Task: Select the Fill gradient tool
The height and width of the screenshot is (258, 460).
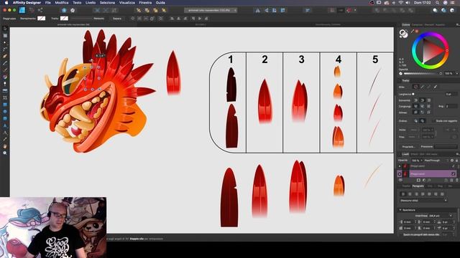Action: 5,77
